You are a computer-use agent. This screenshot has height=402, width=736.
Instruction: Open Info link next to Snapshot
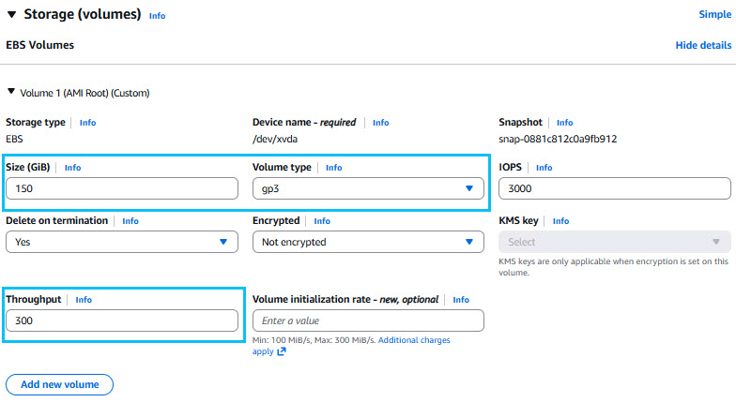click(565, 123)
